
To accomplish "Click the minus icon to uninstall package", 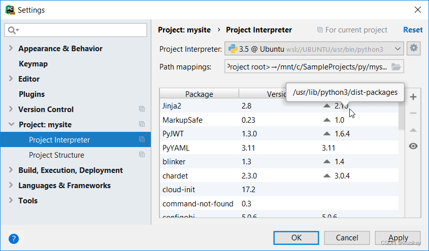I will pyautogui.click(x=413, y=113).
